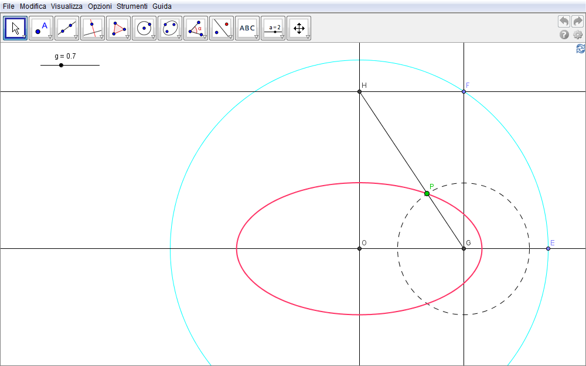The height and width of the screenshot is (366, 586).
Task: Select the Angle tool
Action: point(196,28)
